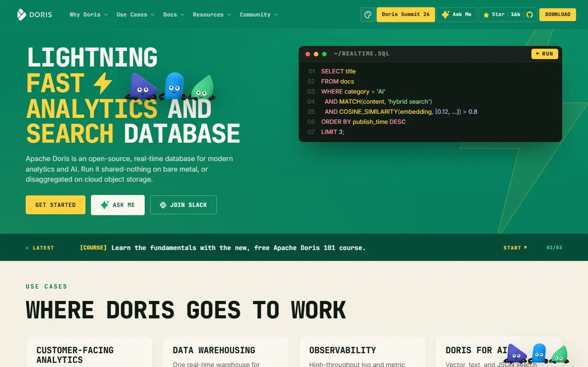Click the red dot in code window

[x=308, y=54]
